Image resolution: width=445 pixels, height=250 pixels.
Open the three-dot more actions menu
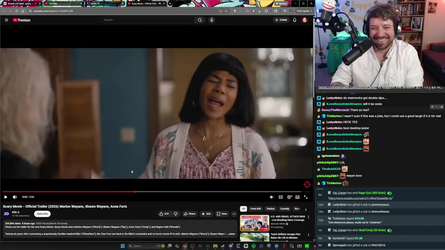(234, 214)
